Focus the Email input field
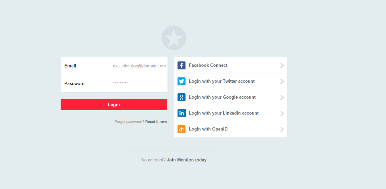The width and height of the screenshot is (386, 189). click(x=139, y=66)
